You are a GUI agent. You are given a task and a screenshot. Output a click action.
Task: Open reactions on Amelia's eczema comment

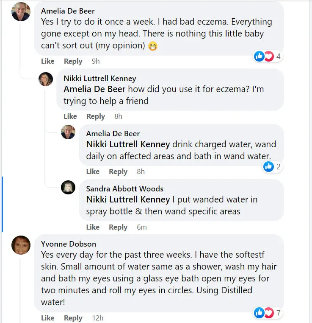click(268, 56)
